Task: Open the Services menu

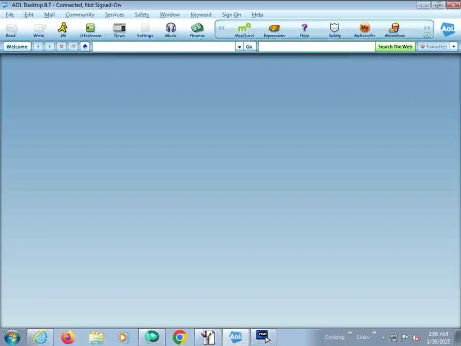Action: (x=114, y=15)
